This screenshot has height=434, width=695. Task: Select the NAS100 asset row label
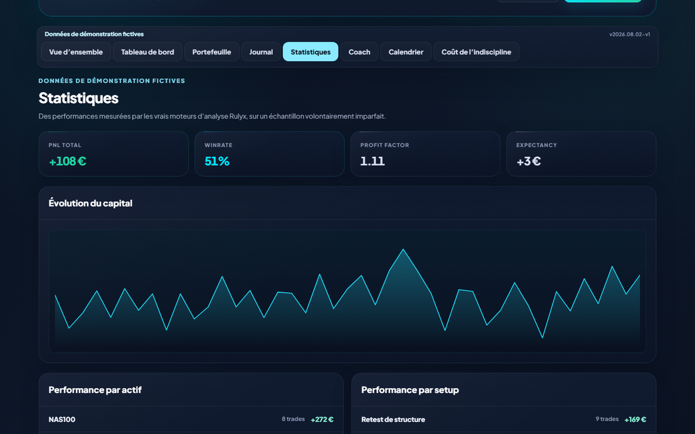62,420
